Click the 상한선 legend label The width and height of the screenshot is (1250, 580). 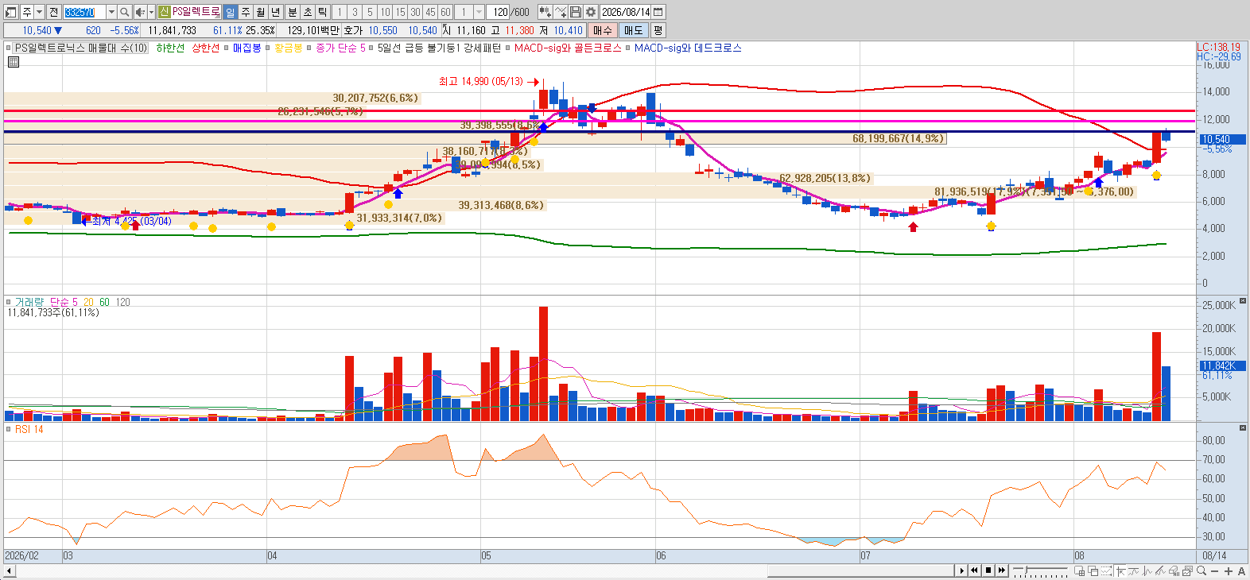pyautogui.click(x=205, y=48)
